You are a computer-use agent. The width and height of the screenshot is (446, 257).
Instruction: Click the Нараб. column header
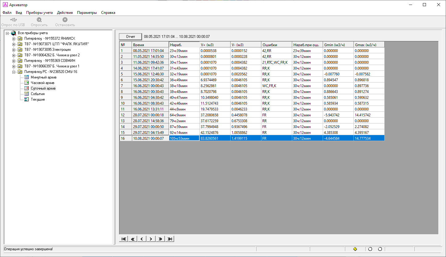pyautogui.click(x=184, y=45)
